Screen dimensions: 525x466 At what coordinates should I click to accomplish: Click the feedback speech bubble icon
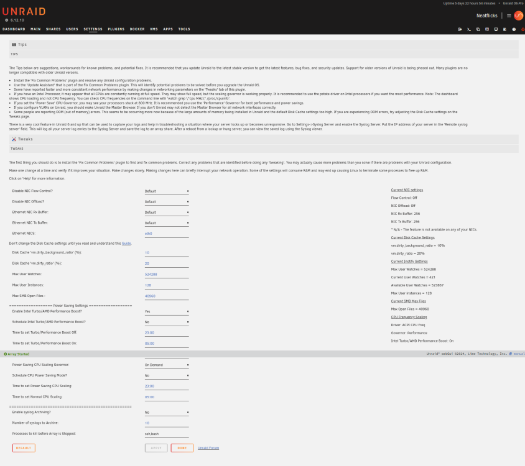pos(487,29)
